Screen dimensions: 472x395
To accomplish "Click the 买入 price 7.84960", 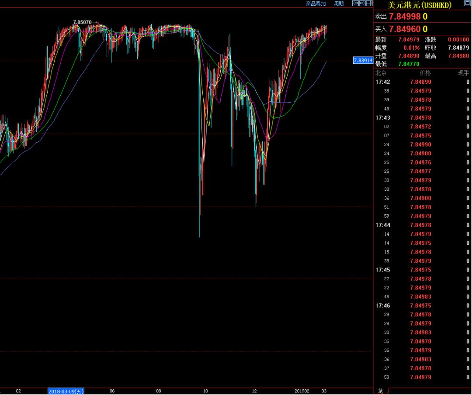I will click(x=405, y=29).
